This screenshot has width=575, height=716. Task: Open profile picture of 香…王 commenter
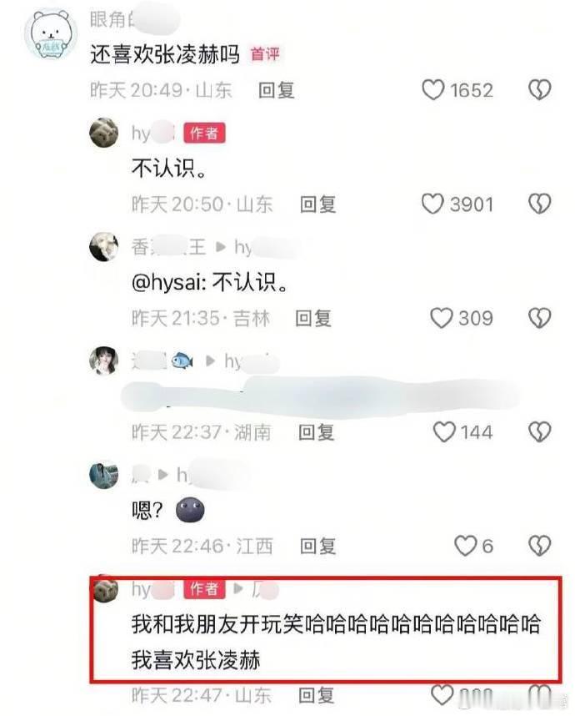pos(104,246)
